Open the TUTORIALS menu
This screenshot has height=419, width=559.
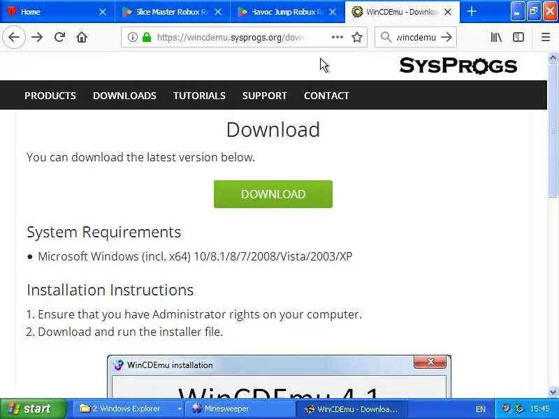coord(199,96)
